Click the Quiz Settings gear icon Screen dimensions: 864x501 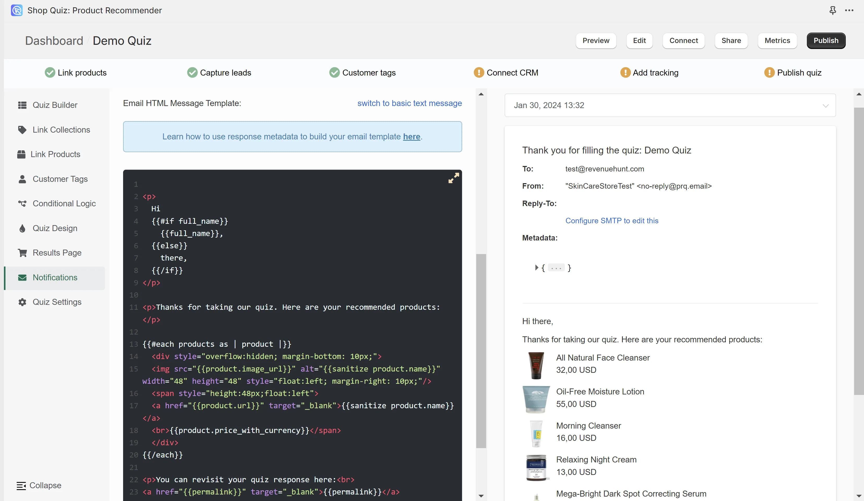point(22,302)
